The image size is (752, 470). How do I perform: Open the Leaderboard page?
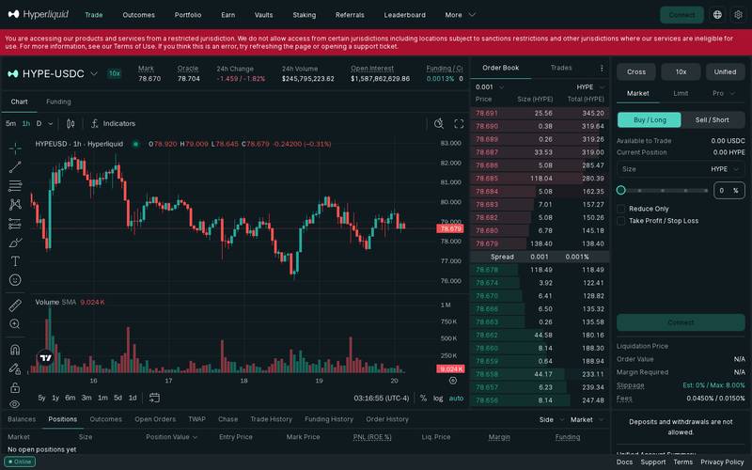pyautogui.click(x=405, y=15)
